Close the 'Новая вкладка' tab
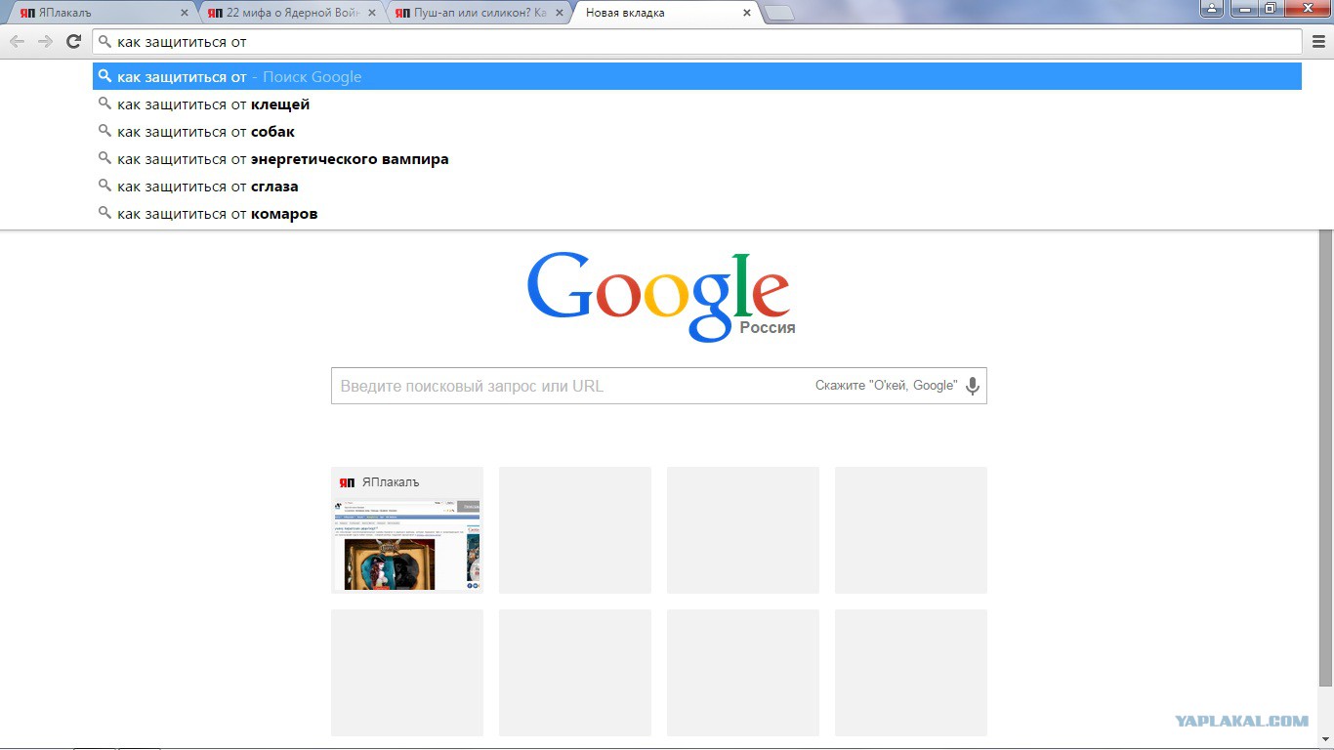1334x750 pixels. [747, 13]
